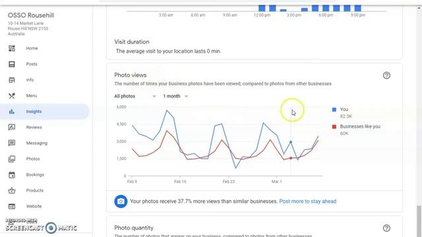Screen dimensions: 422x237
Task: Click the Messaging chat icon
Action: pyautogui.click(x=12, y=143)
